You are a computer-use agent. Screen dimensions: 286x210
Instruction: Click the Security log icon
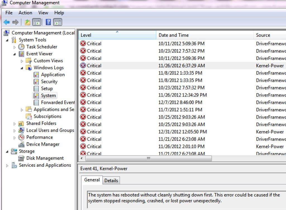(x=36, y=82)
